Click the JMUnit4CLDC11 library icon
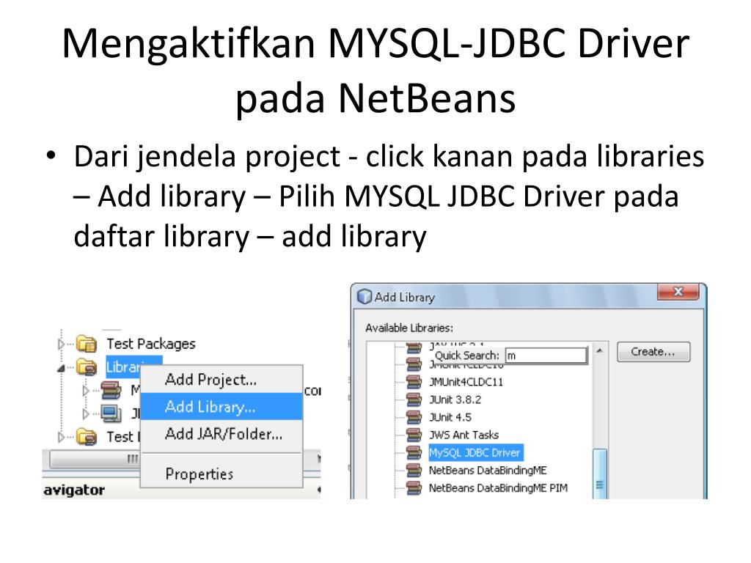751x563 pixels. (x=414, y=381)
